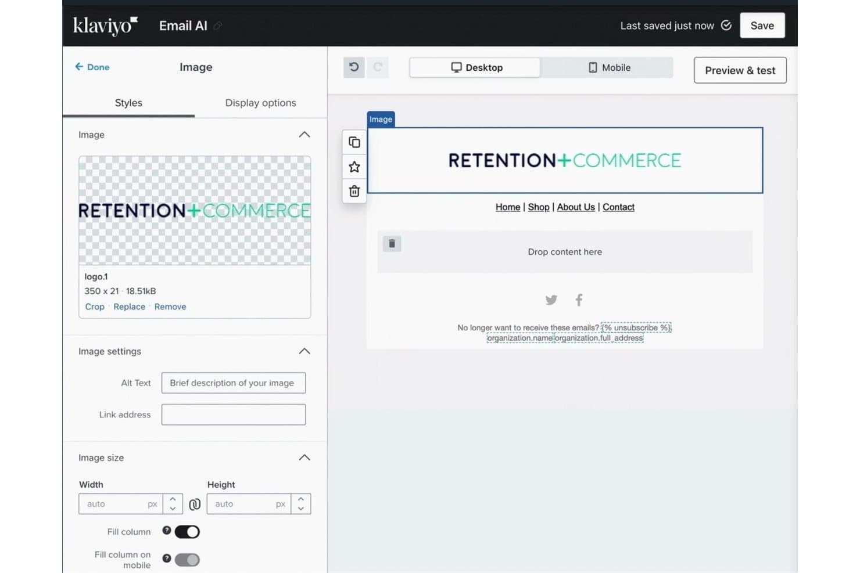Switch to the Styles tab

pos(128,103)
